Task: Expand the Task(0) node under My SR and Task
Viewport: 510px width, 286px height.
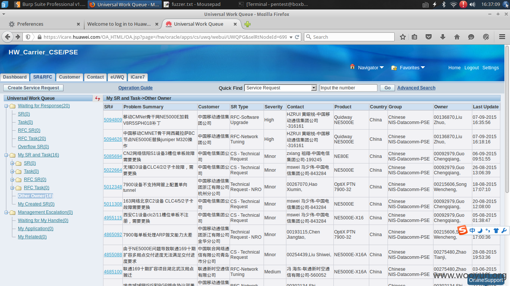Action: click(12, 171)
